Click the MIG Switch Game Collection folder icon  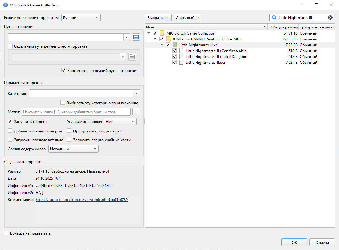[x=162, y=33]
